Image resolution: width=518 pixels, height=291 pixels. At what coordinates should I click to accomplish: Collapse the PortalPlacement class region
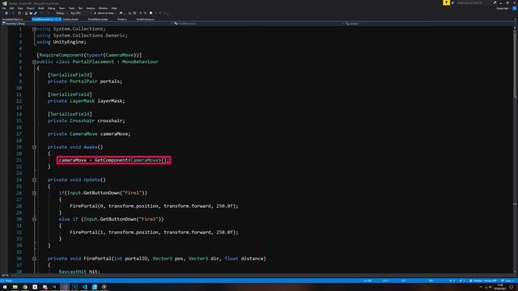(x=34, y=61)
